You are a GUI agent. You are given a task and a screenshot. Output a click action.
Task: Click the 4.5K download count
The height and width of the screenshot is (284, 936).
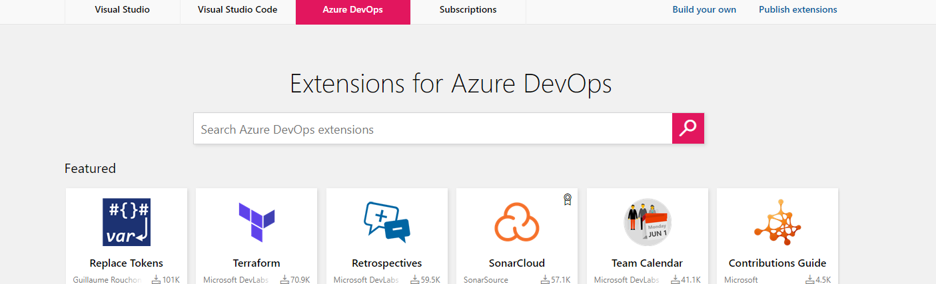pyautogui.click(x=823, y=280)
